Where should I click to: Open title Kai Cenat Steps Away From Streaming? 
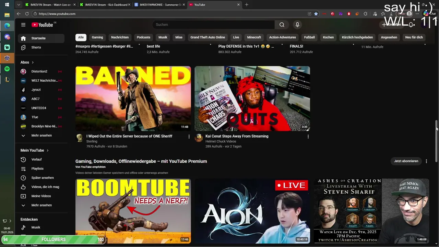[x=237, y=136]
